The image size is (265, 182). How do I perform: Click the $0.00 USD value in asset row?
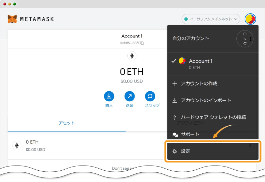pyautogui.click(x=36, y=149)
